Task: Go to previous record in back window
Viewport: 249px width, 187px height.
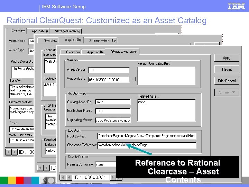Action: [14, 152]
